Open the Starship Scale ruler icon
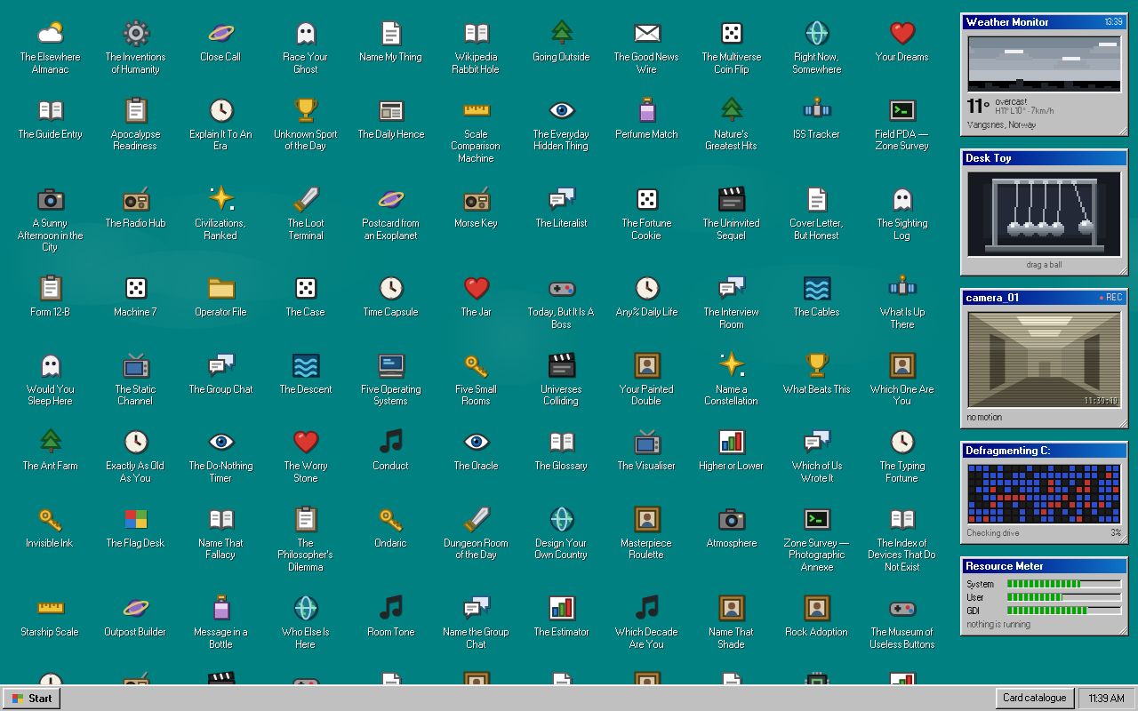 [50, 609]
